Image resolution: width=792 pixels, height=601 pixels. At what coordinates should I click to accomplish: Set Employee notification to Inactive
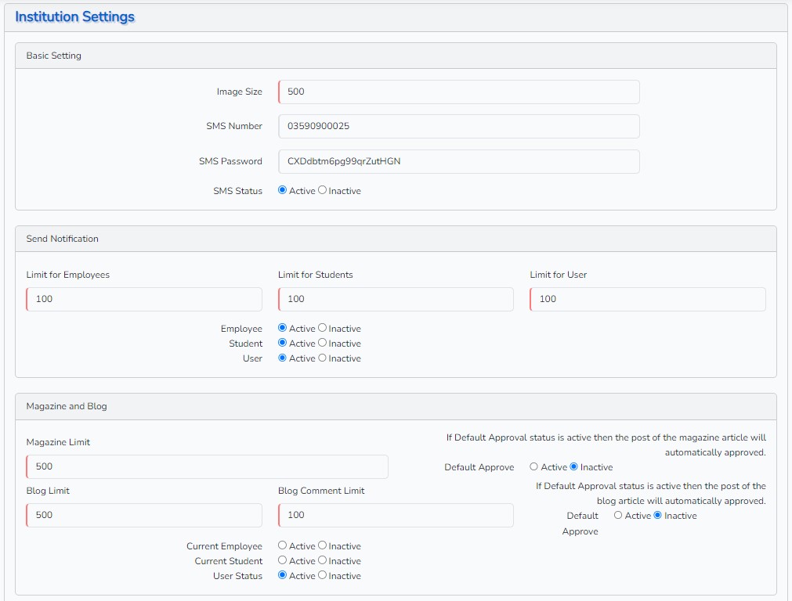(323, 328)
